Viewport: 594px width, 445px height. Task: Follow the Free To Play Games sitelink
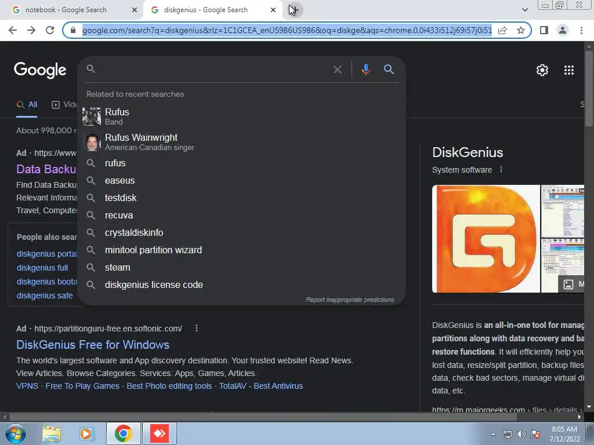point(82,386)
